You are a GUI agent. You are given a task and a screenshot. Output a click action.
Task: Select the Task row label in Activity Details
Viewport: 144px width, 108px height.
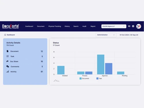coord(12,56)
